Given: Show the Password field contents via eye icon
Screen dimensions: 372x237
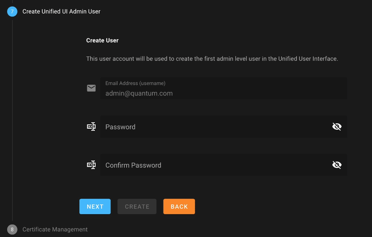Looking at the screenshot, I should click(x=337, y=127).
